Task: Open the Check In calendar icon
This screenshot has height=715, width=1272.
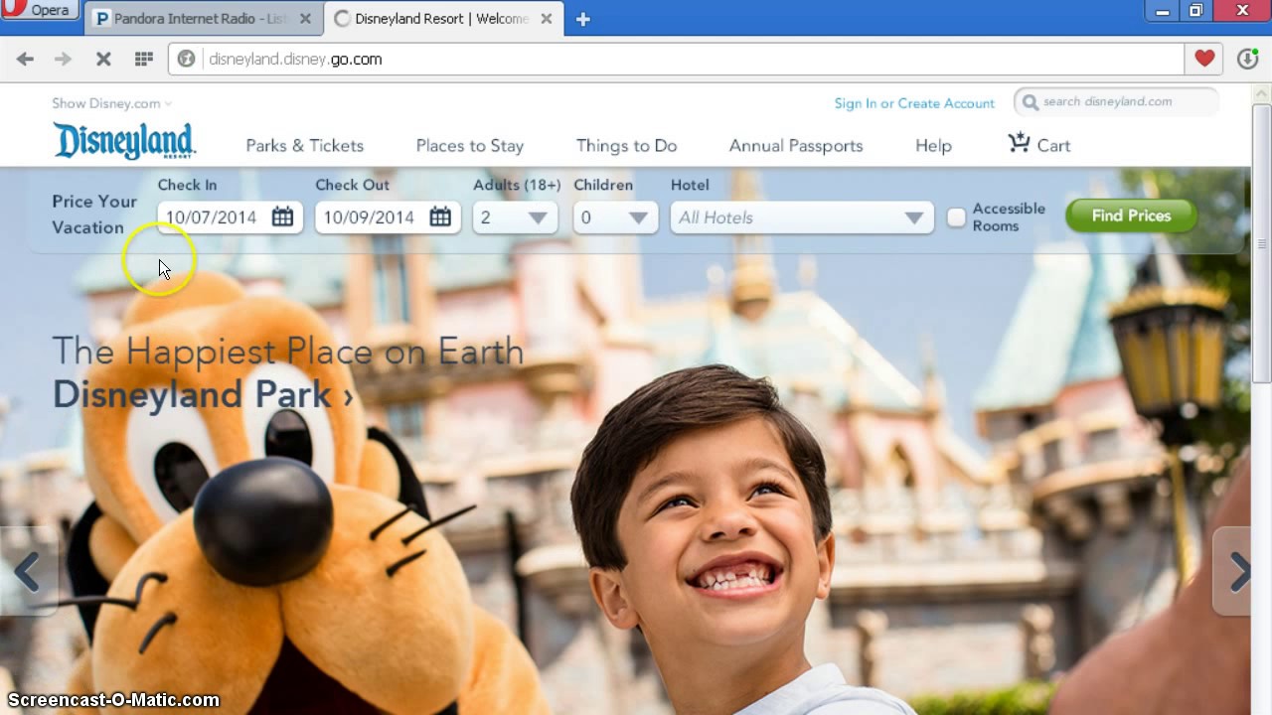Action: 283,216
